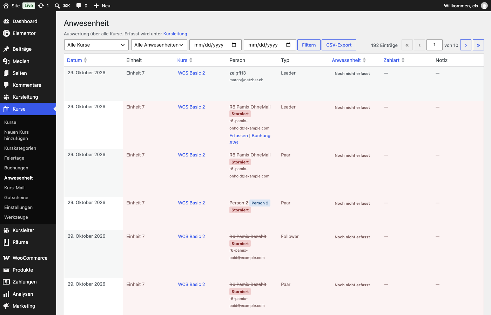
Task: Click the updates refresh icon in admin bar
Action: (41, 6)
